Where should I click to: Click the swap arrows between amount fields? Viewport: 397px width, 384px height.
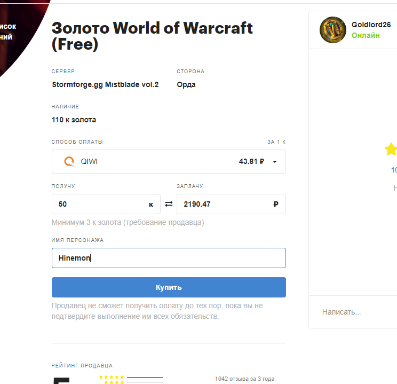[x=169, y=204]
